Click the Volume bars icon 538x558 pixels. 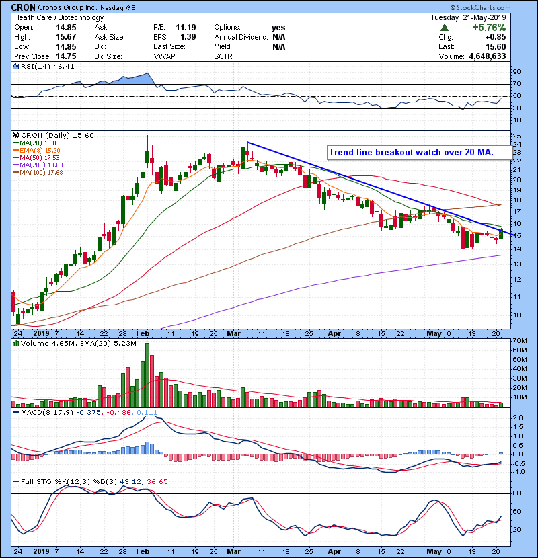click(15, 343)
